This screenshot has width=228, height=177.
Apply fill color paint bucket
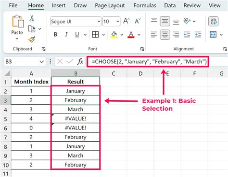click(114, 35)
